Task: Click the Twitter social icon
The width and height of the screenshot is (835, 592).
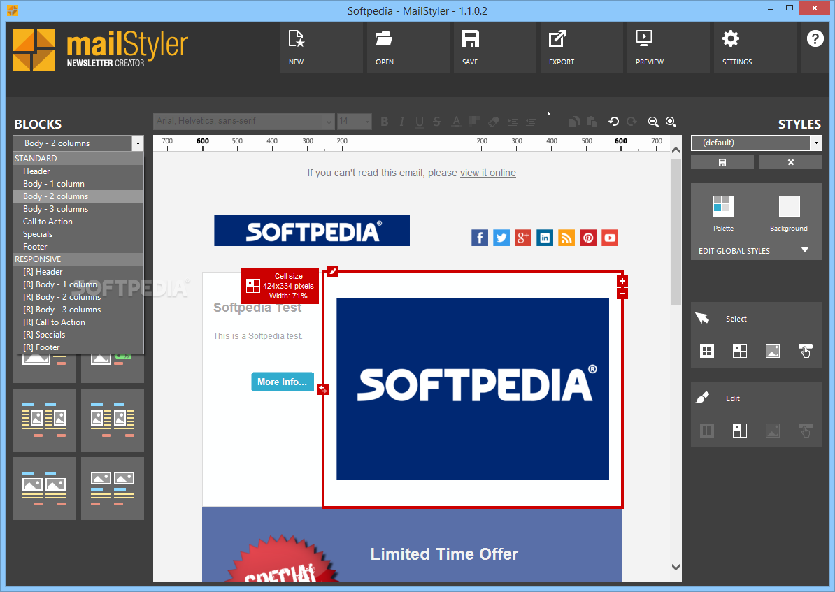Action: click(x=501, y=238)
